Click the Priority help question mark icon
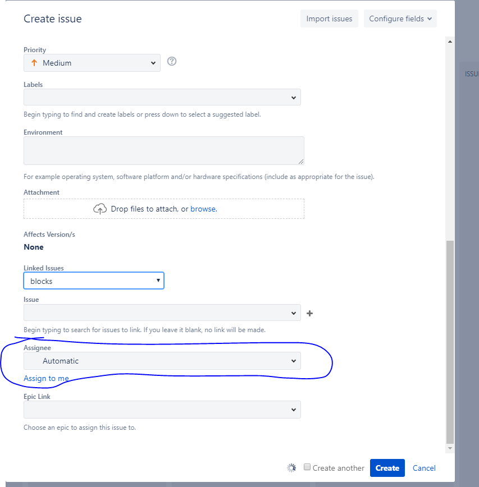479x487 pixels. coord(172,61)
